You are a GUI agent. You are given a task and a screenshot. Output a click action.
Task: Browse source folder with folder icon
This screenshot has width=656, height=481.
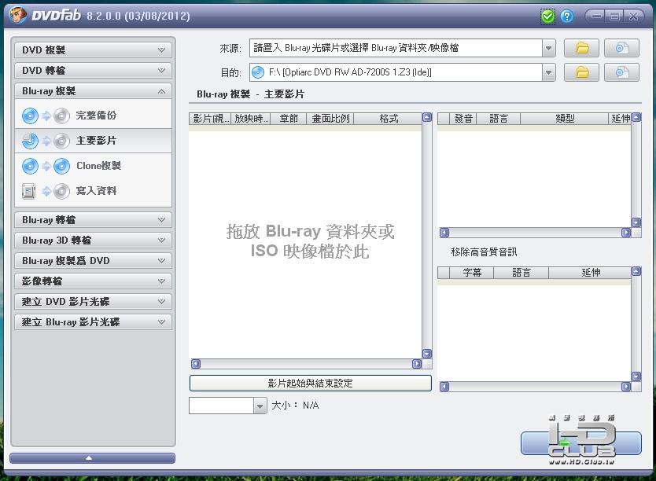click(581, 48)
